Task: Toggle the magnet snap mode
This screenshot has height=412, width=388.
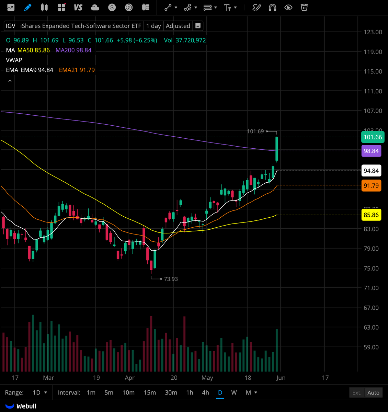Action: (272, 7)
